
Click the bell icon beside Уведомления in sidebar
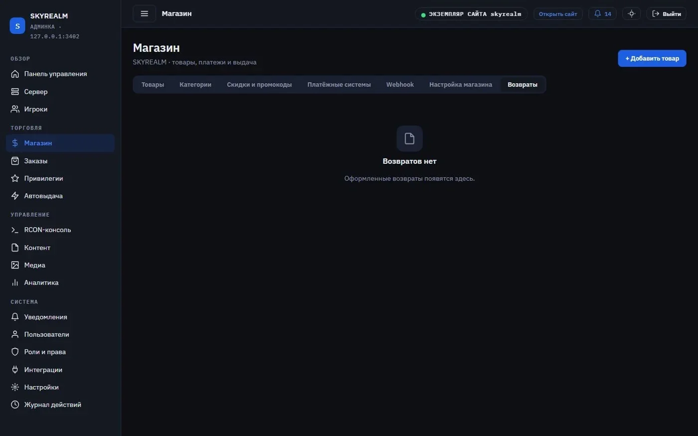(15, 317)
